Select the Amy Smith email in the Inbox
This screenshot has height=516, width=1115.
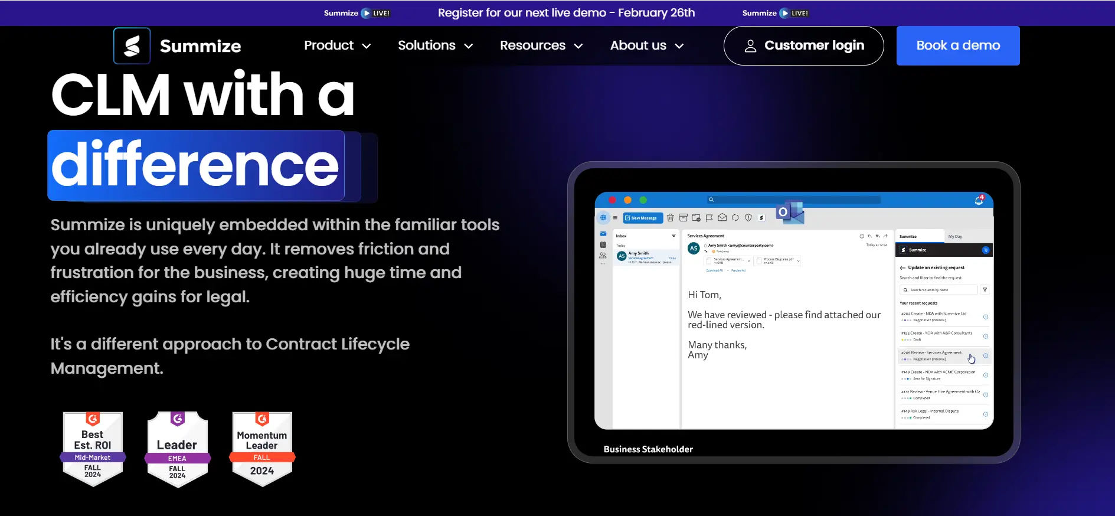[646, 257]
